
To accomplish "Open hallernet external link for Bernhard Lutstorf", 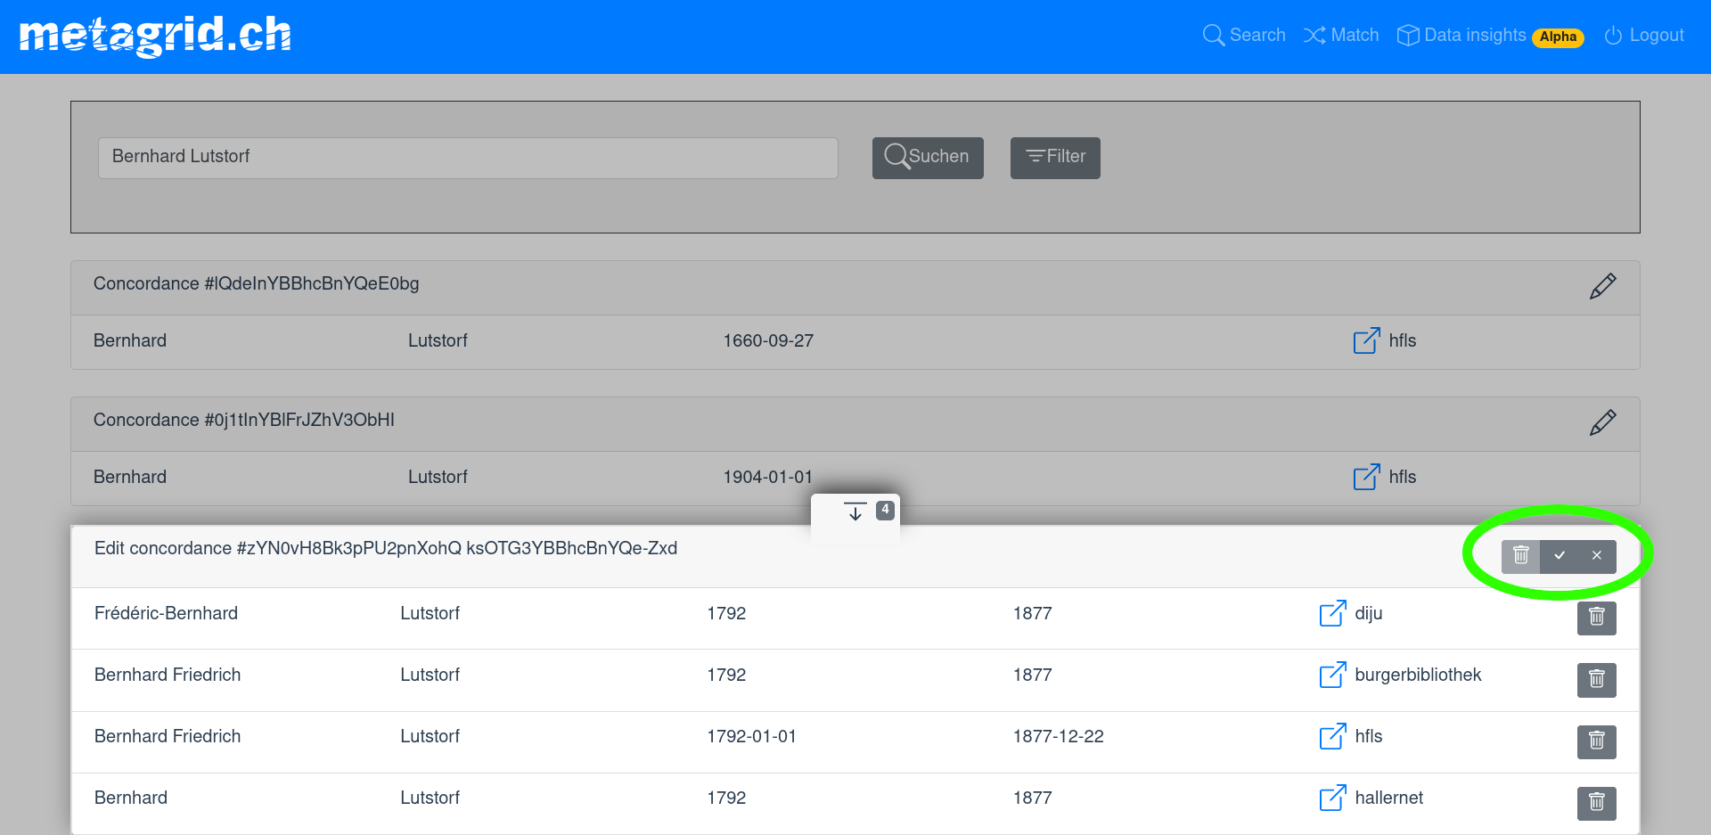I will pyautogui.click(x=1332, y=798).
